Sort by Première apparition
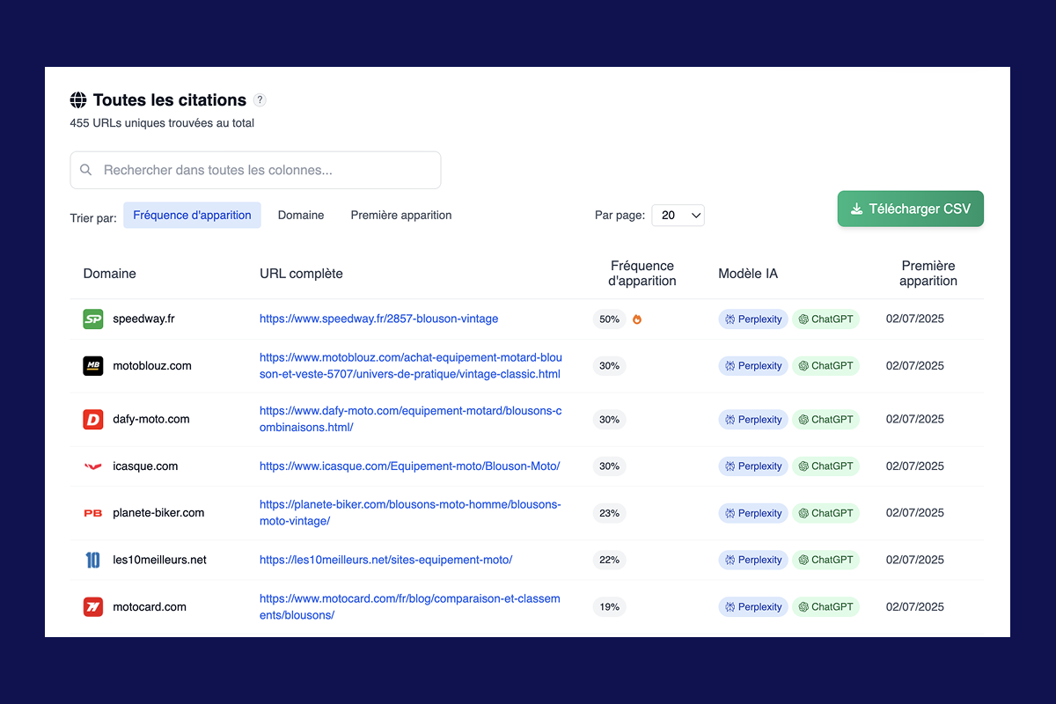This screenshot has height=704, width=1056. [x=401, y=216]
